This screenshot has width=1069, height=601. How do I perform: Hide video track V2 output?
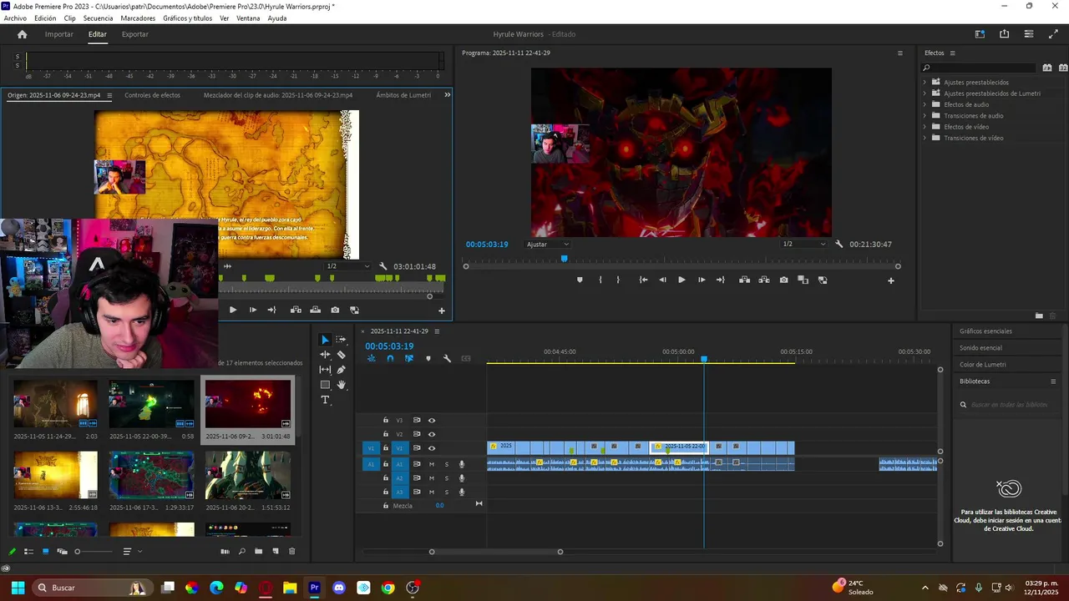(x=432, y=434)
